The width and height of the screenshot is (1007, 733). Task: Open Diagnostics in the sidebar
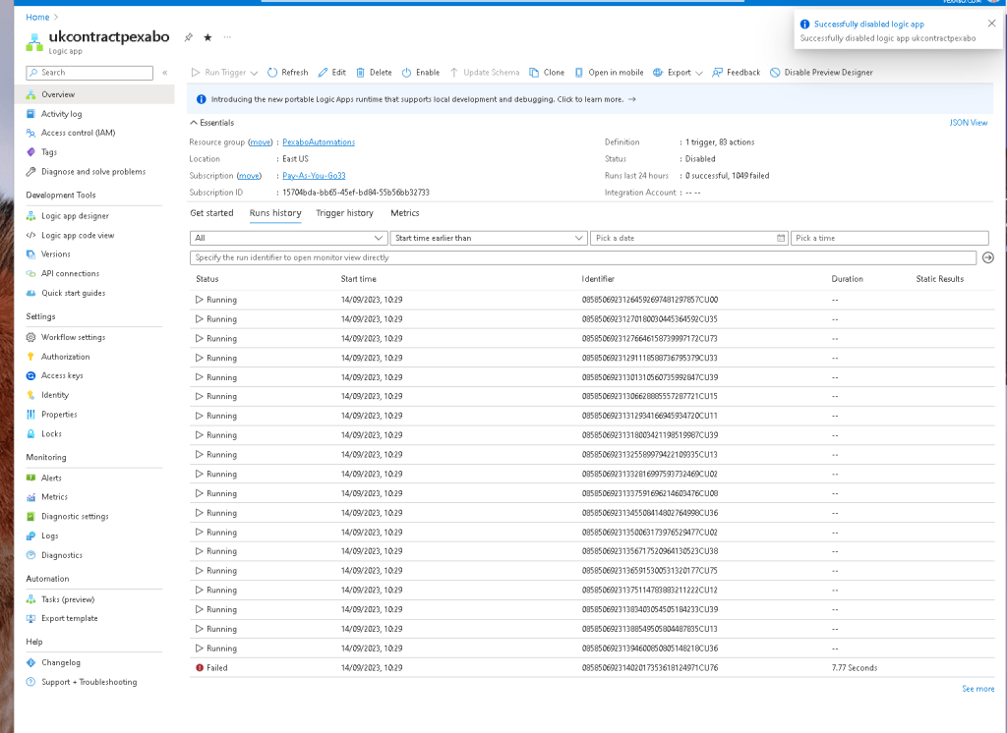click(x=62, y=555)
